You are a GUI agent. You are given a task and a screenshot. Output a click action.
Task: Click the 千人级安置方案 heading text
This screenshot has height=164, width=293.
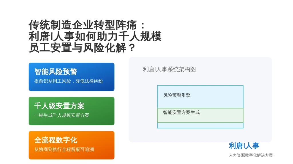tap(59, 106)
